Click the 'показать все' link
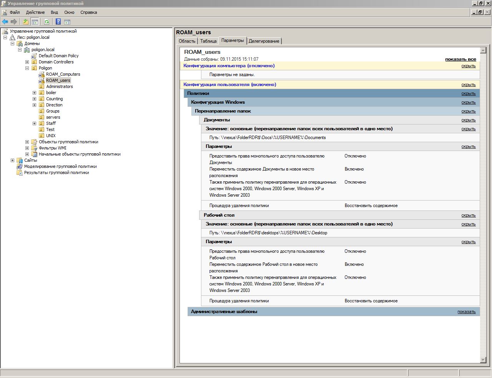This screenshot has width=492, height=378. click(x=460, y=59)
